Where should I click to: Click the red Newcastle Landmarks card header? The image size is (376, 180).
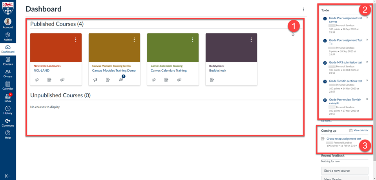[x=56, y=48]
